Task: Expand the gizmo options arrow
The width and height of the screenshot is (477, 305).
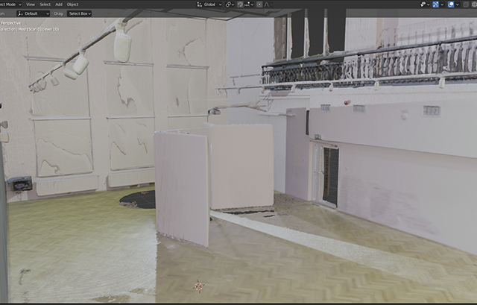Action: [x=443, y=4]
